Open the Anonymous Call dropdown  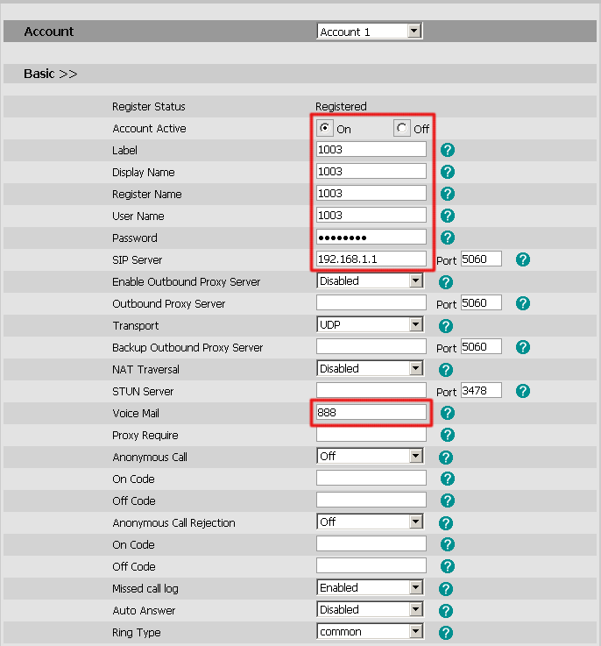click(x=370, y=456)
